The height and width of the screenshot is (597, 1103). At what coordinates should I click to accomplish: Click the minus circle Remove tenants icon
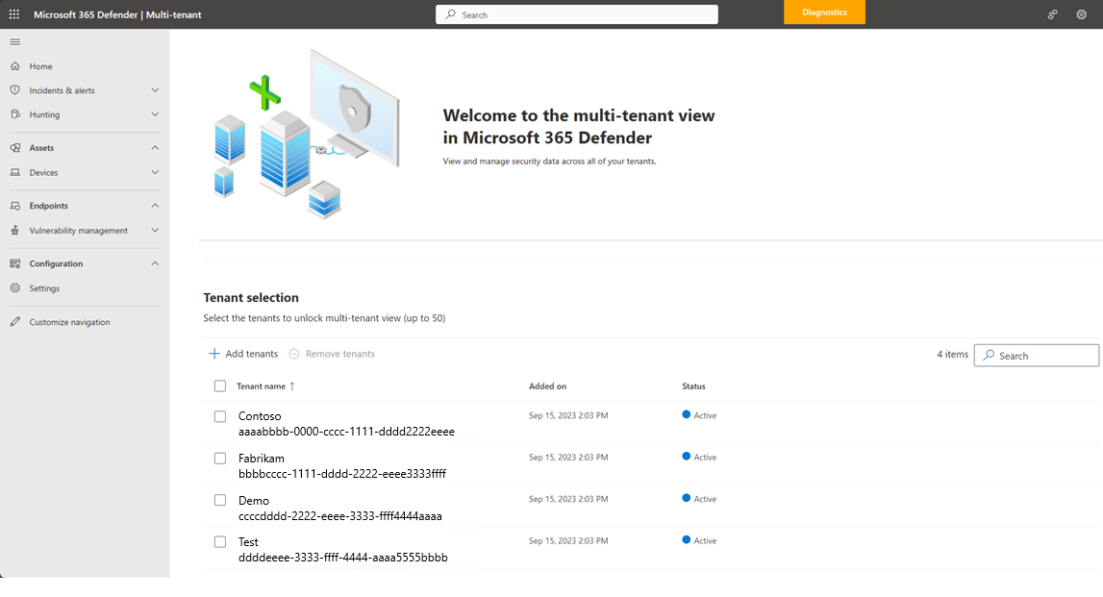pyautogui.click(x=294, y=354)
